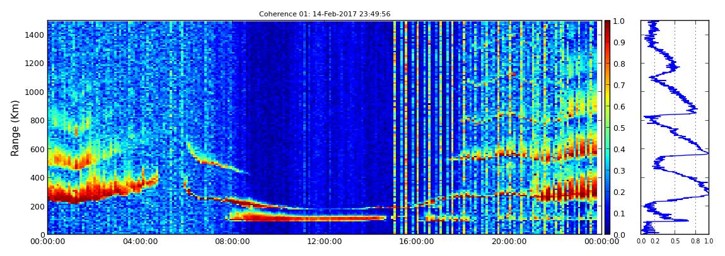Image resolution: width=725 pixels, height=256 pixels.
Task: Click the 0.5 tick label under profile plot
Action: [675, 242]
